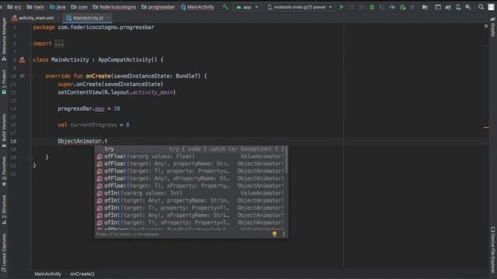
Task: Click the onCreate() breadcrumb at editor bottom
Action: (82, 274)
